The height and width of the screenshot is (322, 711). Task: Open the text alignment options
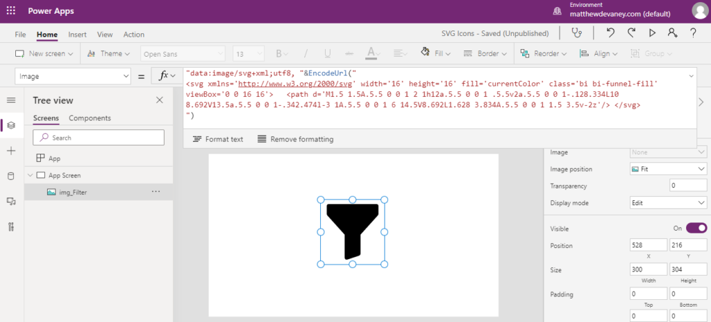coord(401,54)
